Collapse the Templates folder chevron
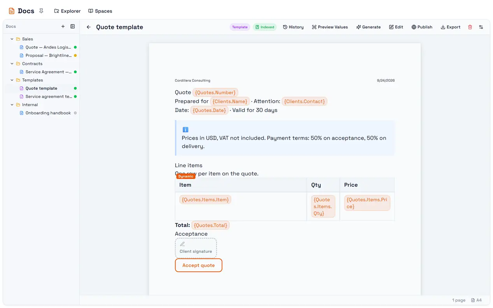Image resolution: width=493 pixels, height=308 pixels. [12, 80]
